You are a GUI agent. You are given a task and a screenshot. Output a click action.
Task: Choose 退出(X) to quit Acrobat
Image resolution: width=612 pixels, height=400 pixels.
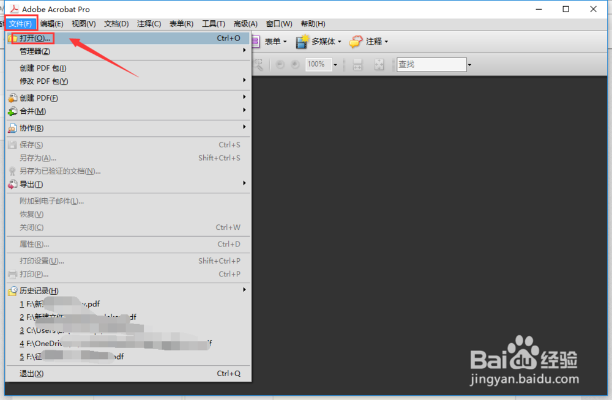tap(128, 374)
